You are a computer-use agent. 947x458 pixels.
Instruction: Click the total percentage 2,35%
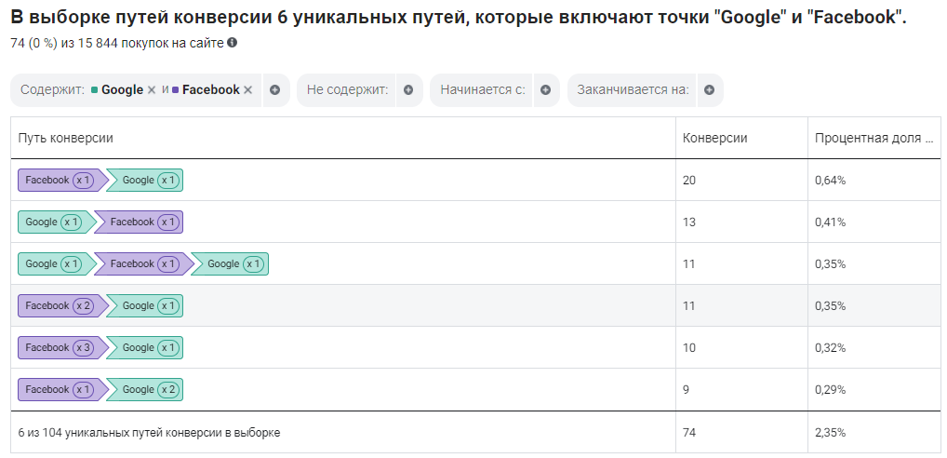click(x=830, y=433)
